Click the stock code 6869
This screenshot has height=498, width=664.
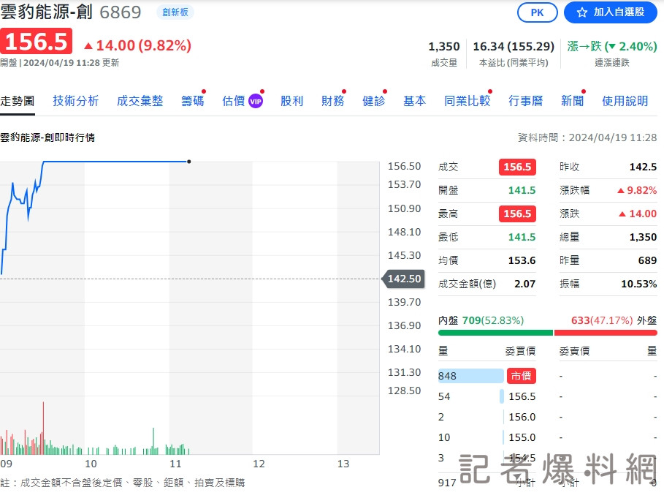coord(121,12)
